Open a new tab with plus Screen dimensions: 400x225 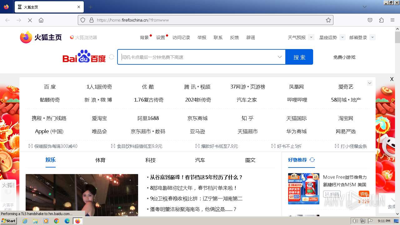pyautogui.click(x=90, y=7)
